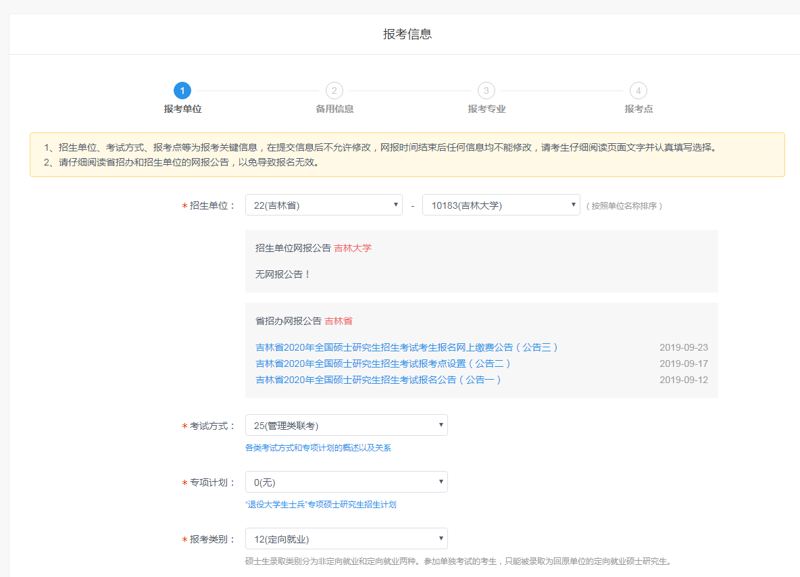Open the university dropdown showing 10183(吉林大学)
800x577 pixels.
(501, 204)
